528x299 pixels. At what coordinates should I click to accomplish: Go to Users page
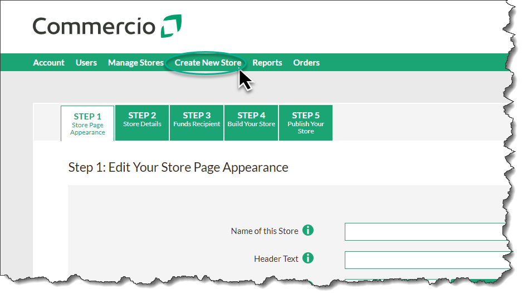(86, 62)
